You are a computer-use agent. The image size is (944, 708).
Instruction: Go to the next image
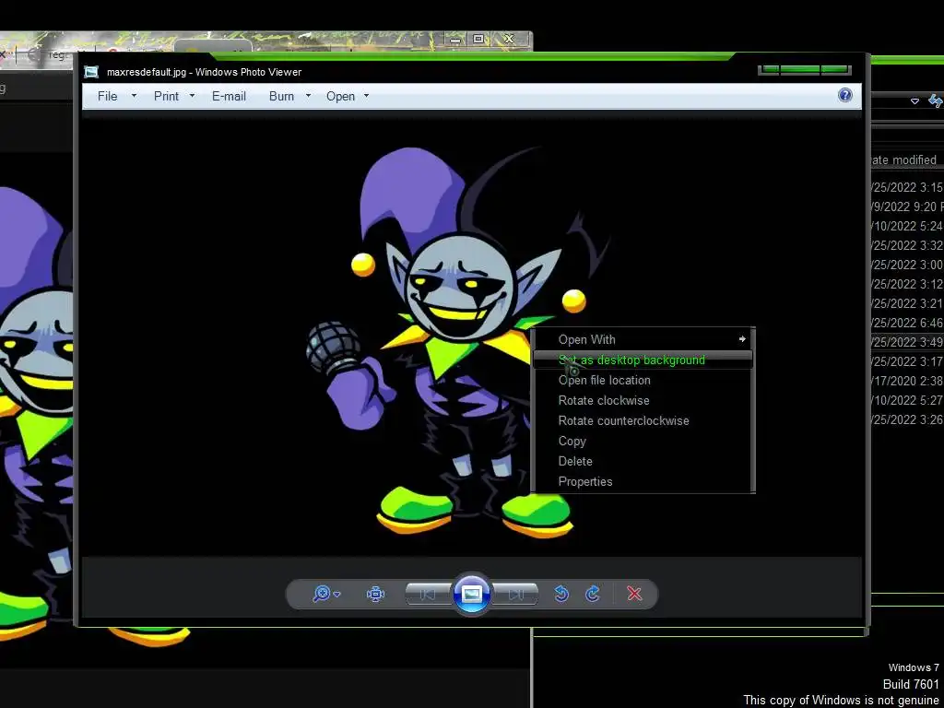coord(516,595)
